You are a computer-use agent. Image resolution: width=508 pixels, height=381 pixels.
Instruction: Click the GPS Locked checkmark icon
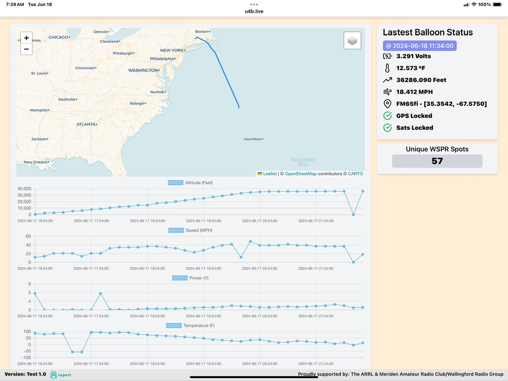pyautogui.click(x=387, y=116)
